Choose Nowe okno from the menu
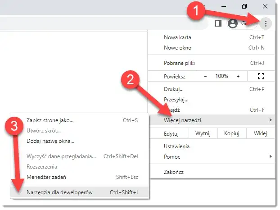The height and width of the screenshot is (210, 280). tap(212, 48)
